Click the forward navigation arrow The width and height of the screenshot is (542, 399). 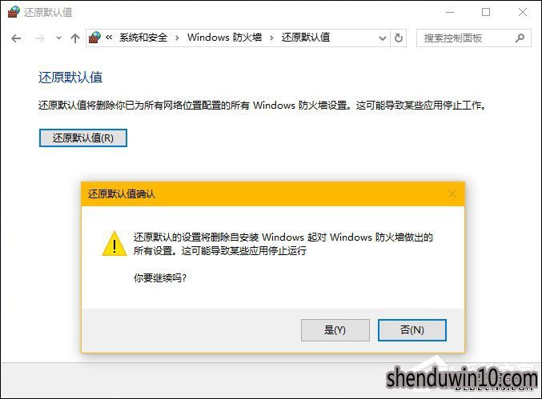click(39, 38)
